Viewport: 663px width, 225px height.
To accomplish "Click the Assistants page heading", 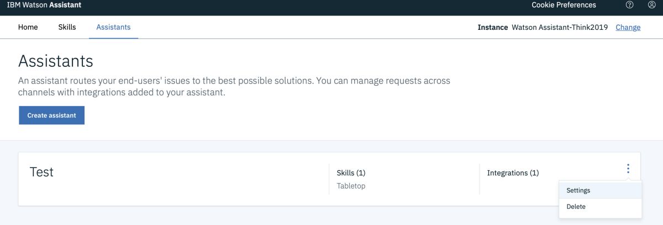I will point(56,61).
